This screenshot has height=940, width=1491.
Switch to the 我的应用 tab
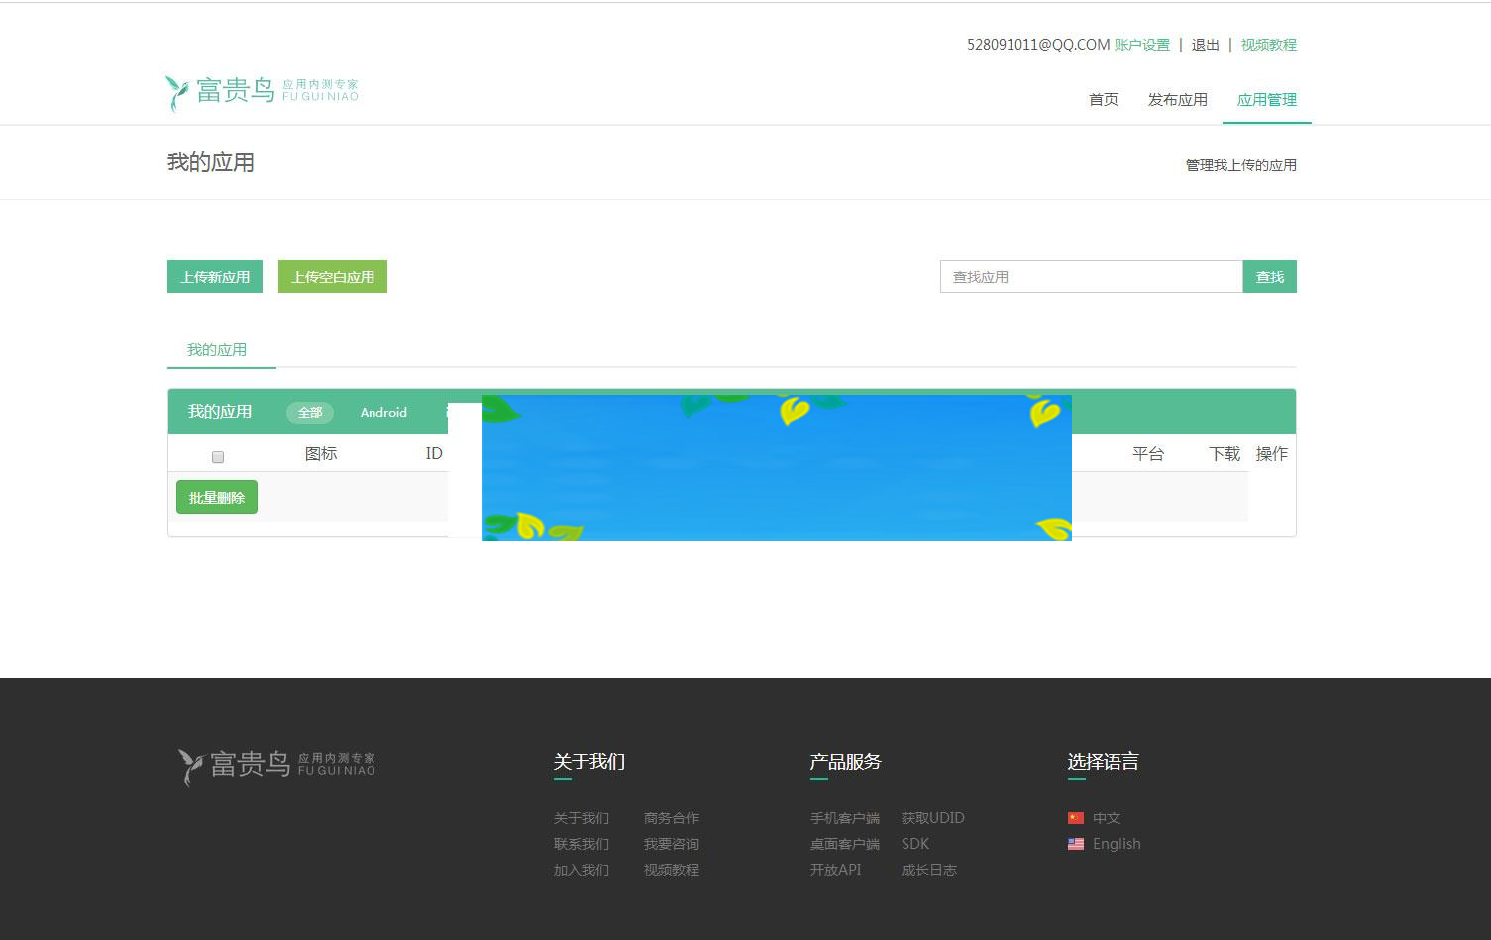pos(217,349)
